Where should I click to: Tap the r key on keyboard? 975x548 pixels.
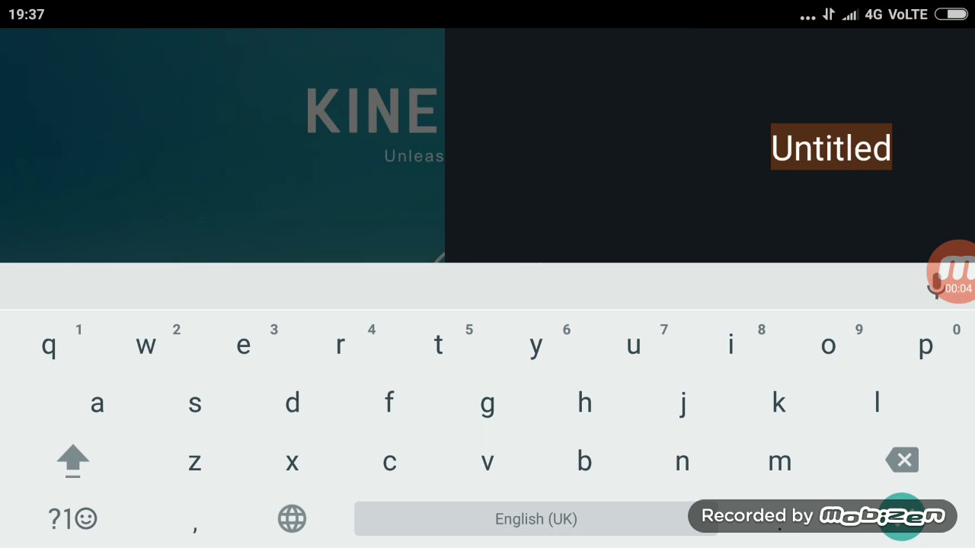(341, 345)
